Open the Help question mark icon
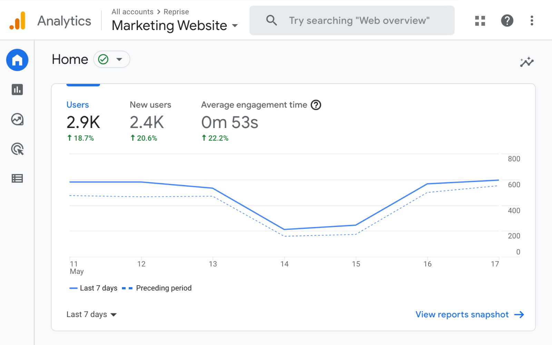The width and height of the screenshot is (552, 345). [x=507, y=21]
